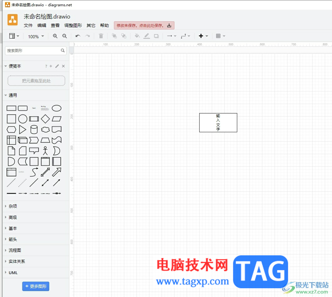This screenshot has width=332, height=297.
Task: Click the scratchpad help question mark
Action: (46, 66)
